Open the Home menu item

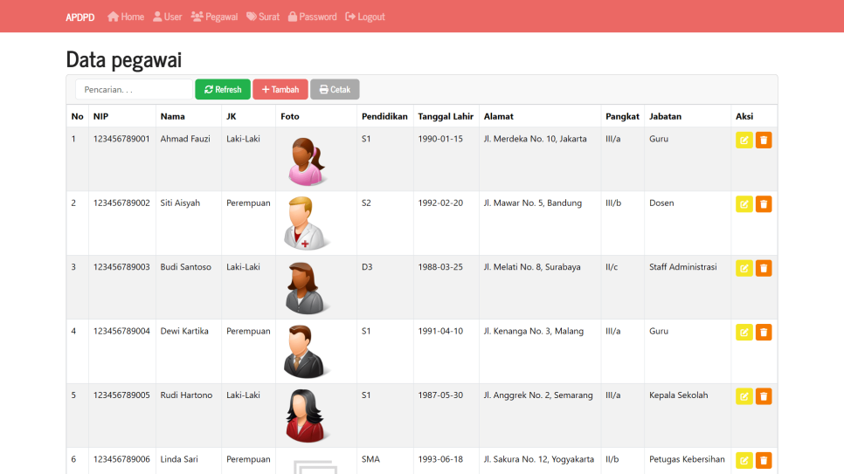pos(126,17)
